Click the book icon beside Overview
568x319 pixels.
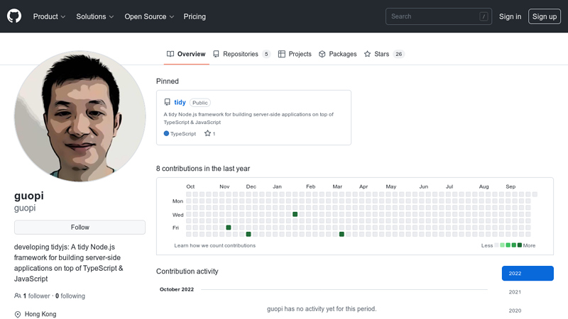click(170, 54)
